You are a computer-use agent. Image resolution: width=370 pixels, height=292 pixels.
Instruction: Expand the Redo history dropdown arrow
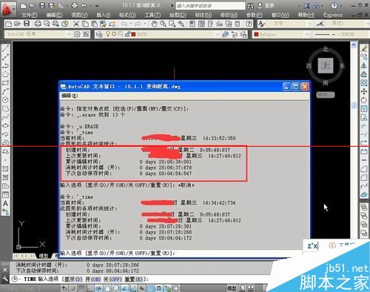tap(145, 24)
